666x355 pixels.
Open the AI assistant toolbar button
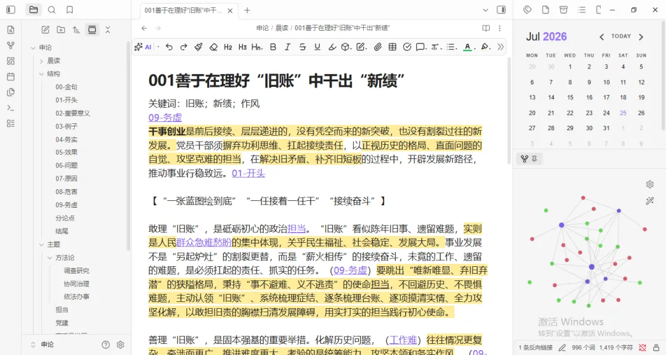(x=143, y=47)
